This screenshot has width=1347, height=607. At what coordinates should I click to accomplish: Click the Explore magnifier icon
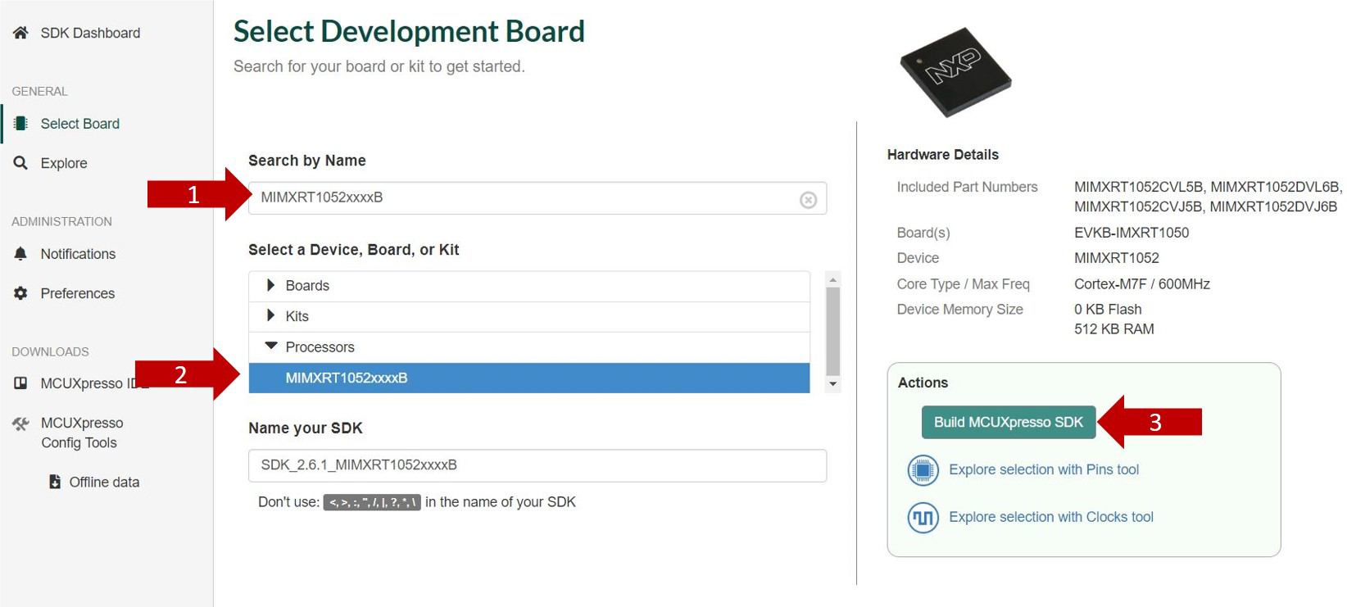[20, 163]
